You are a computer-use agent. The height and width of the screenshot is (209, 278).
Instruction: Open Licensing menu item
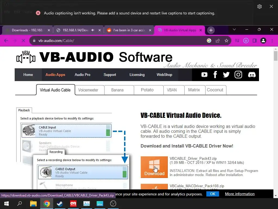click(x=137, y=75)
